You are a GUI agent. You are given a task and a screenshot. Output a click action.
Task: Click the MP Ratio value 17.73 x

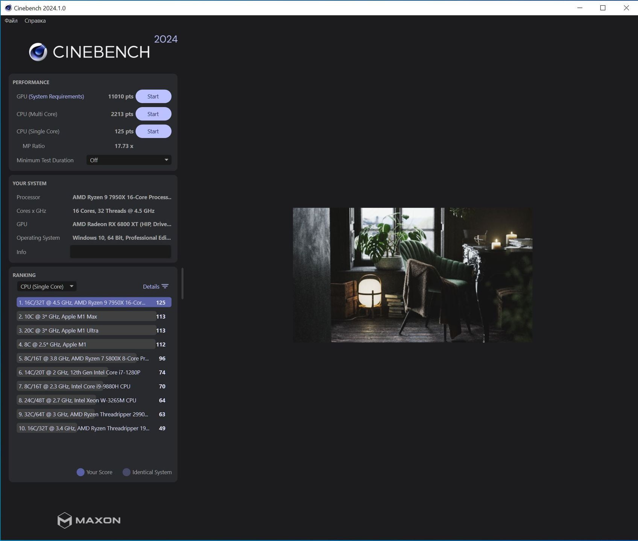[124, 146]
